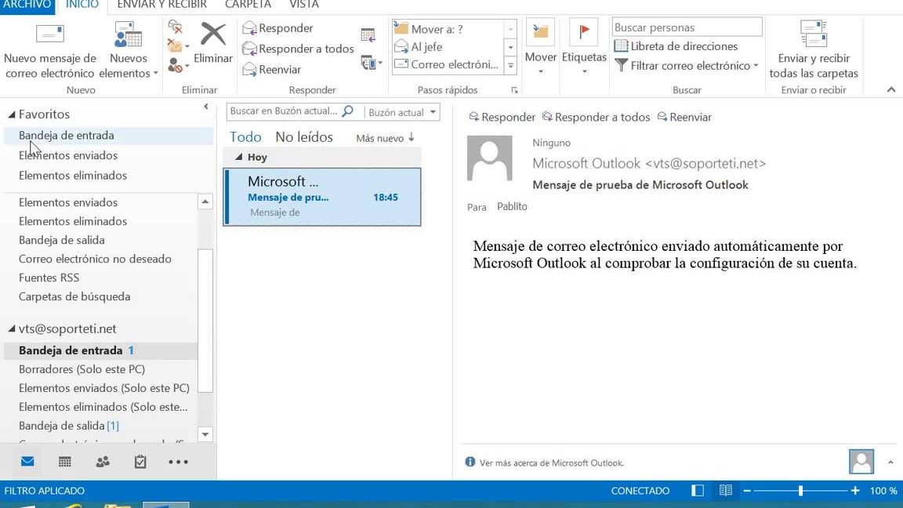Viewport: 903px width, 508px height.
Task: Collapse the Favoritos section
Action: click(x=11, y=114)
